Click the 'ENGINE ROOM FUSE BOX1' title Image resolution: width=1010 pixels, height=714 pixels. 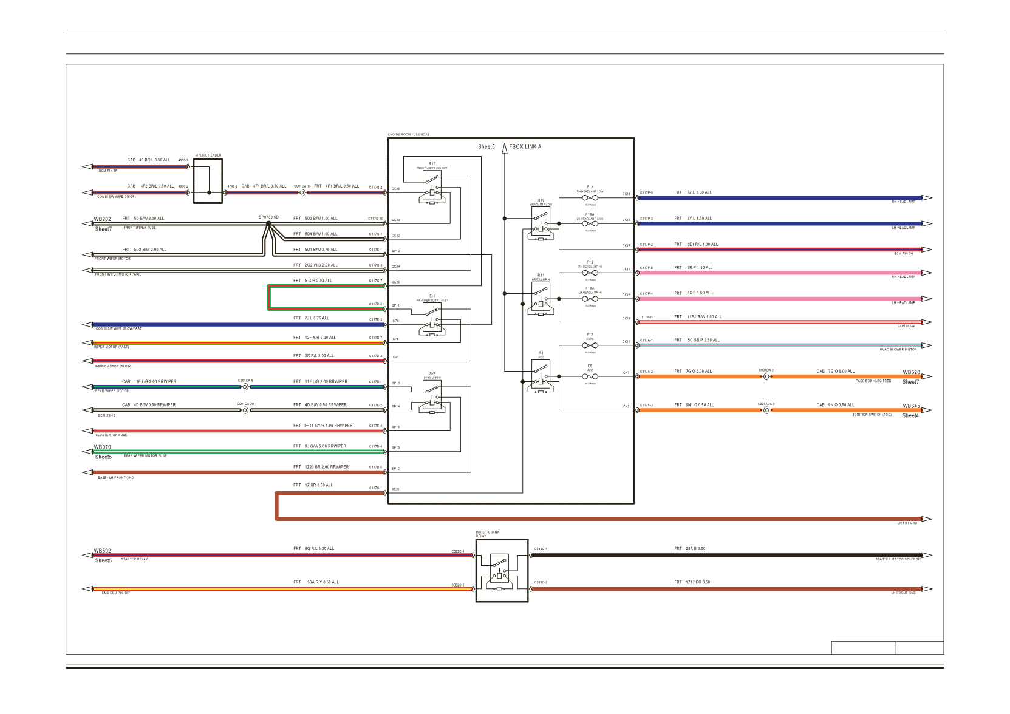pyautogui.click(x=409, y=135)
